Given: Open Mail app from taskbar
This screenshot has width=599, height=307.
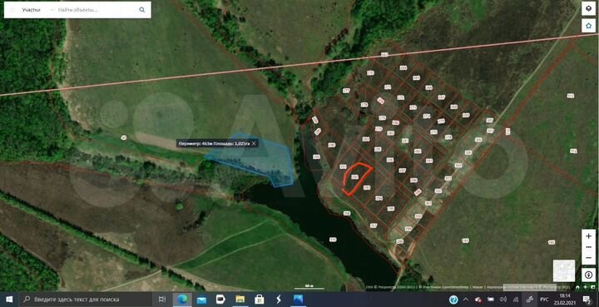Looking at the screenshot, I should coord(201,300).
